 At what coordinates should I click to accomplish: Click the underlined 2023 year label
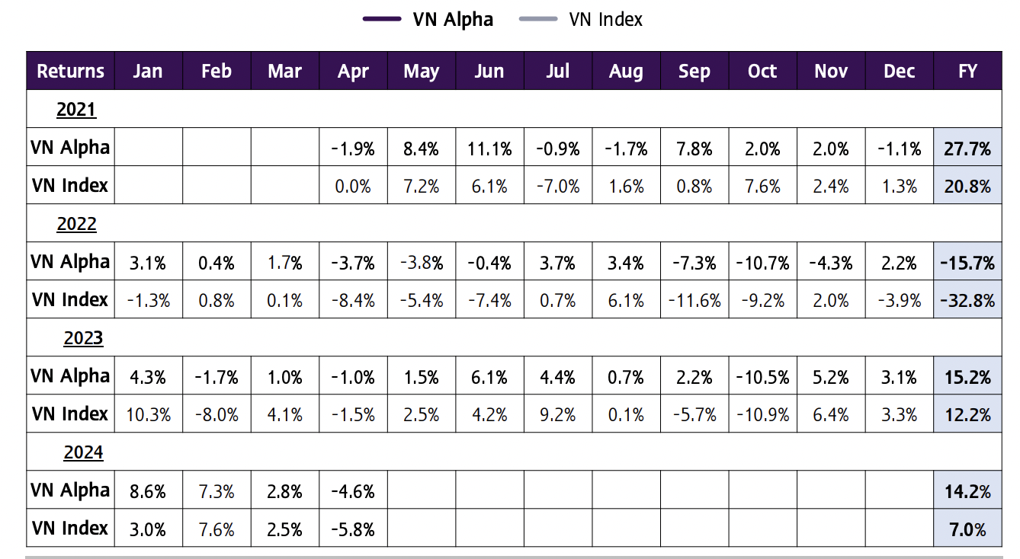tap(83, 338)
